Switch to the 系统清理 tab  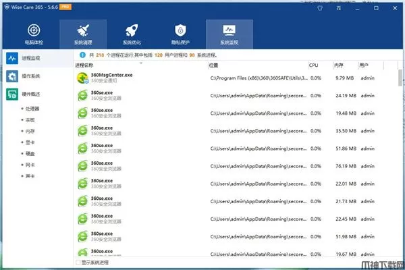coord(83,34)
